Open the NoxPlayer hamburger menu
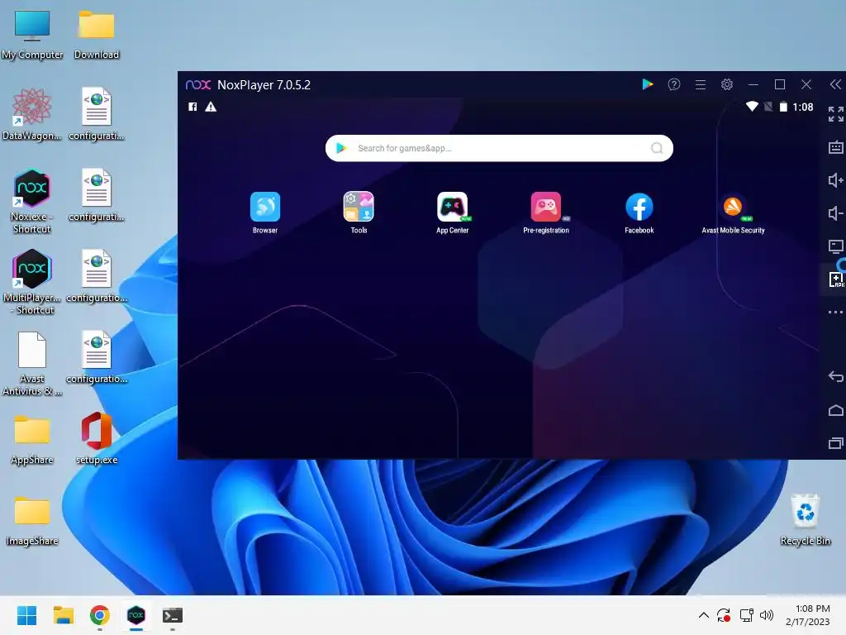The height and width of the screenshot is (635, 846). [x=701, y=84]
